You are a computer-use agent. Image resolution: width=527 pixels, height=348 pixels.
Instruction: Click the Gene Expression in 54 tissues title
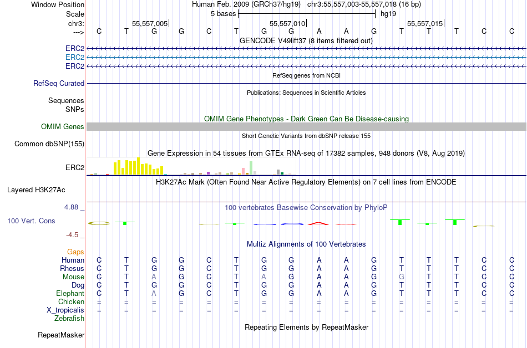pyautogui.click(x=306, y=153)
